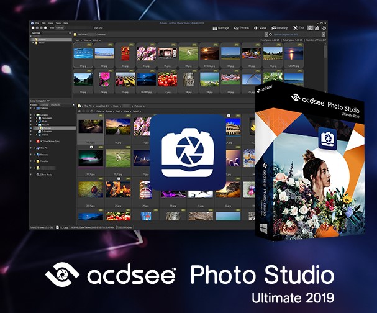The width and height of the screenshot is (377, 313).
Task: Expand the Desktop tree node
Action: pyautogui.click(x=35, y=109)
